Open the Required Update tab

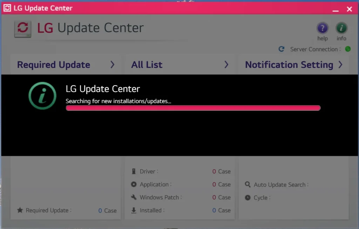point(54,65)
